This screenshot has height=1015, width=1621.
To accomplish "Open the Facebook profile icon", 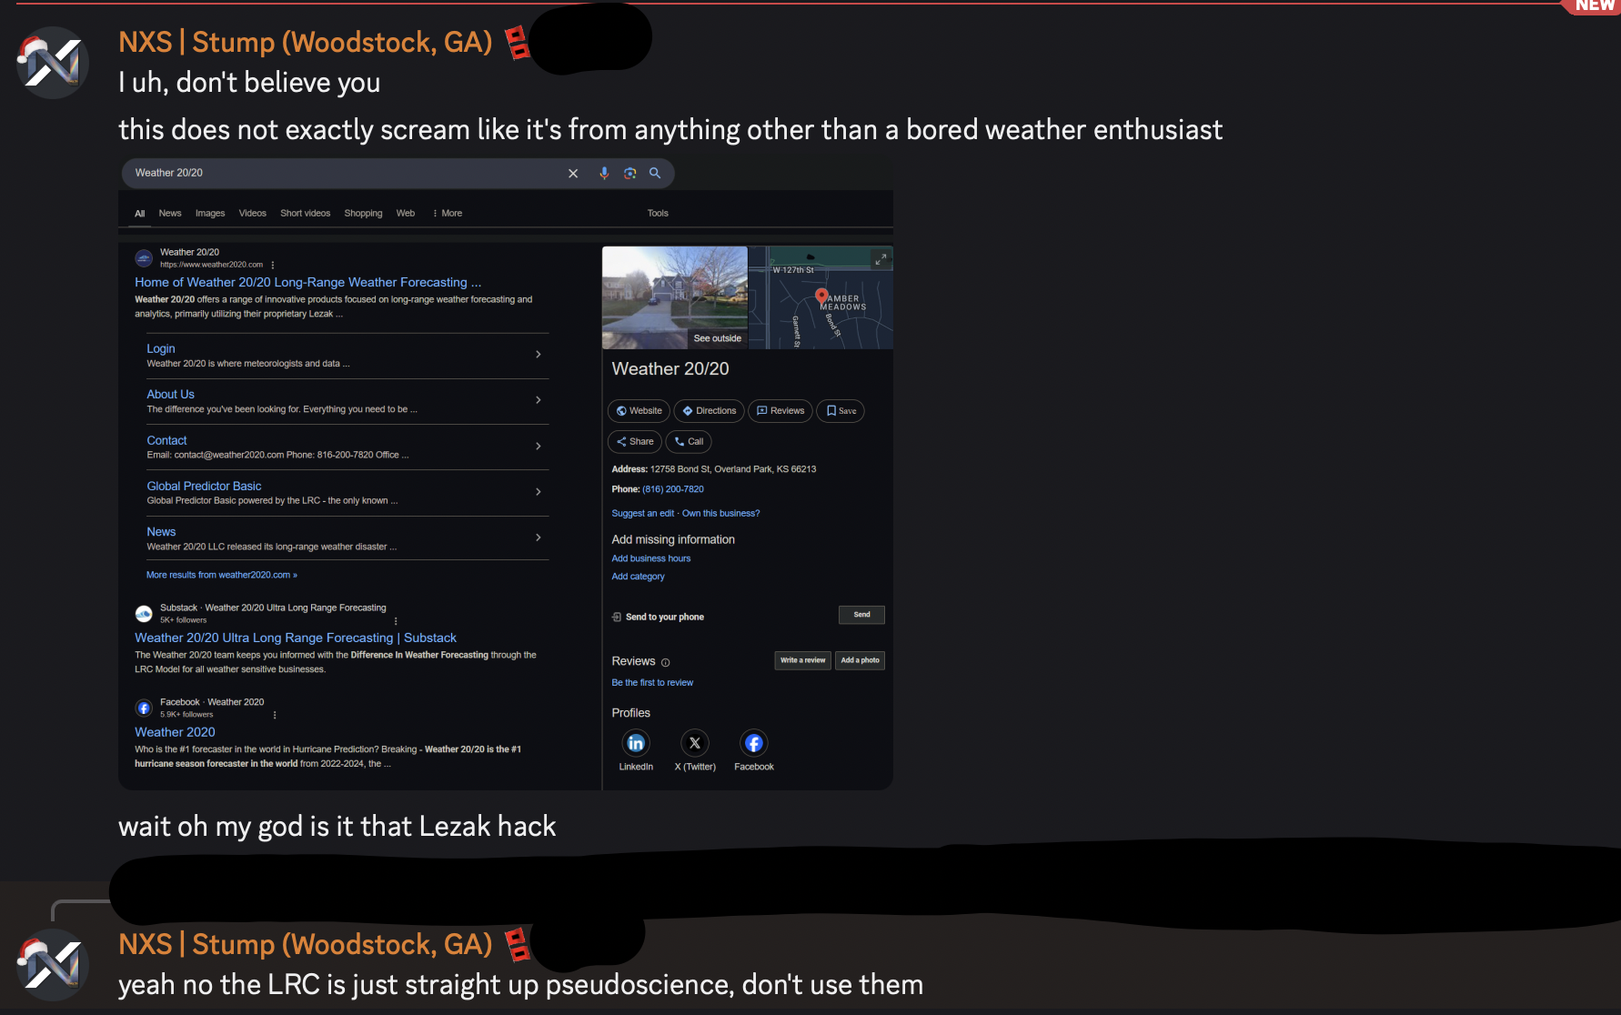I will (x=754, y=743).
